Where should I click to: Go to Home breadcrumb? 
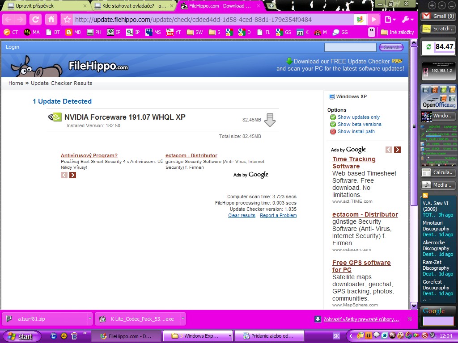pyautogui.click(x=16, y=83)
